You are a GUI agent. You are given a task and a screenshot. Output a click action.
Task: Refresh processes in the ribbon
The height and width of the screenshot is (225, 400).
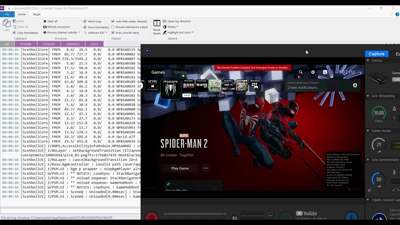56,27
